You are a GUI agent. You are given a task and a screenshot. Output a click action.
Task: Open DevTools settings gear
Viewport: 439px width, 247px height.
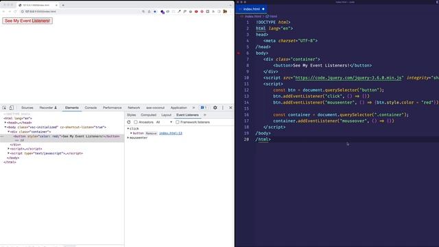(x=215, y=108)
